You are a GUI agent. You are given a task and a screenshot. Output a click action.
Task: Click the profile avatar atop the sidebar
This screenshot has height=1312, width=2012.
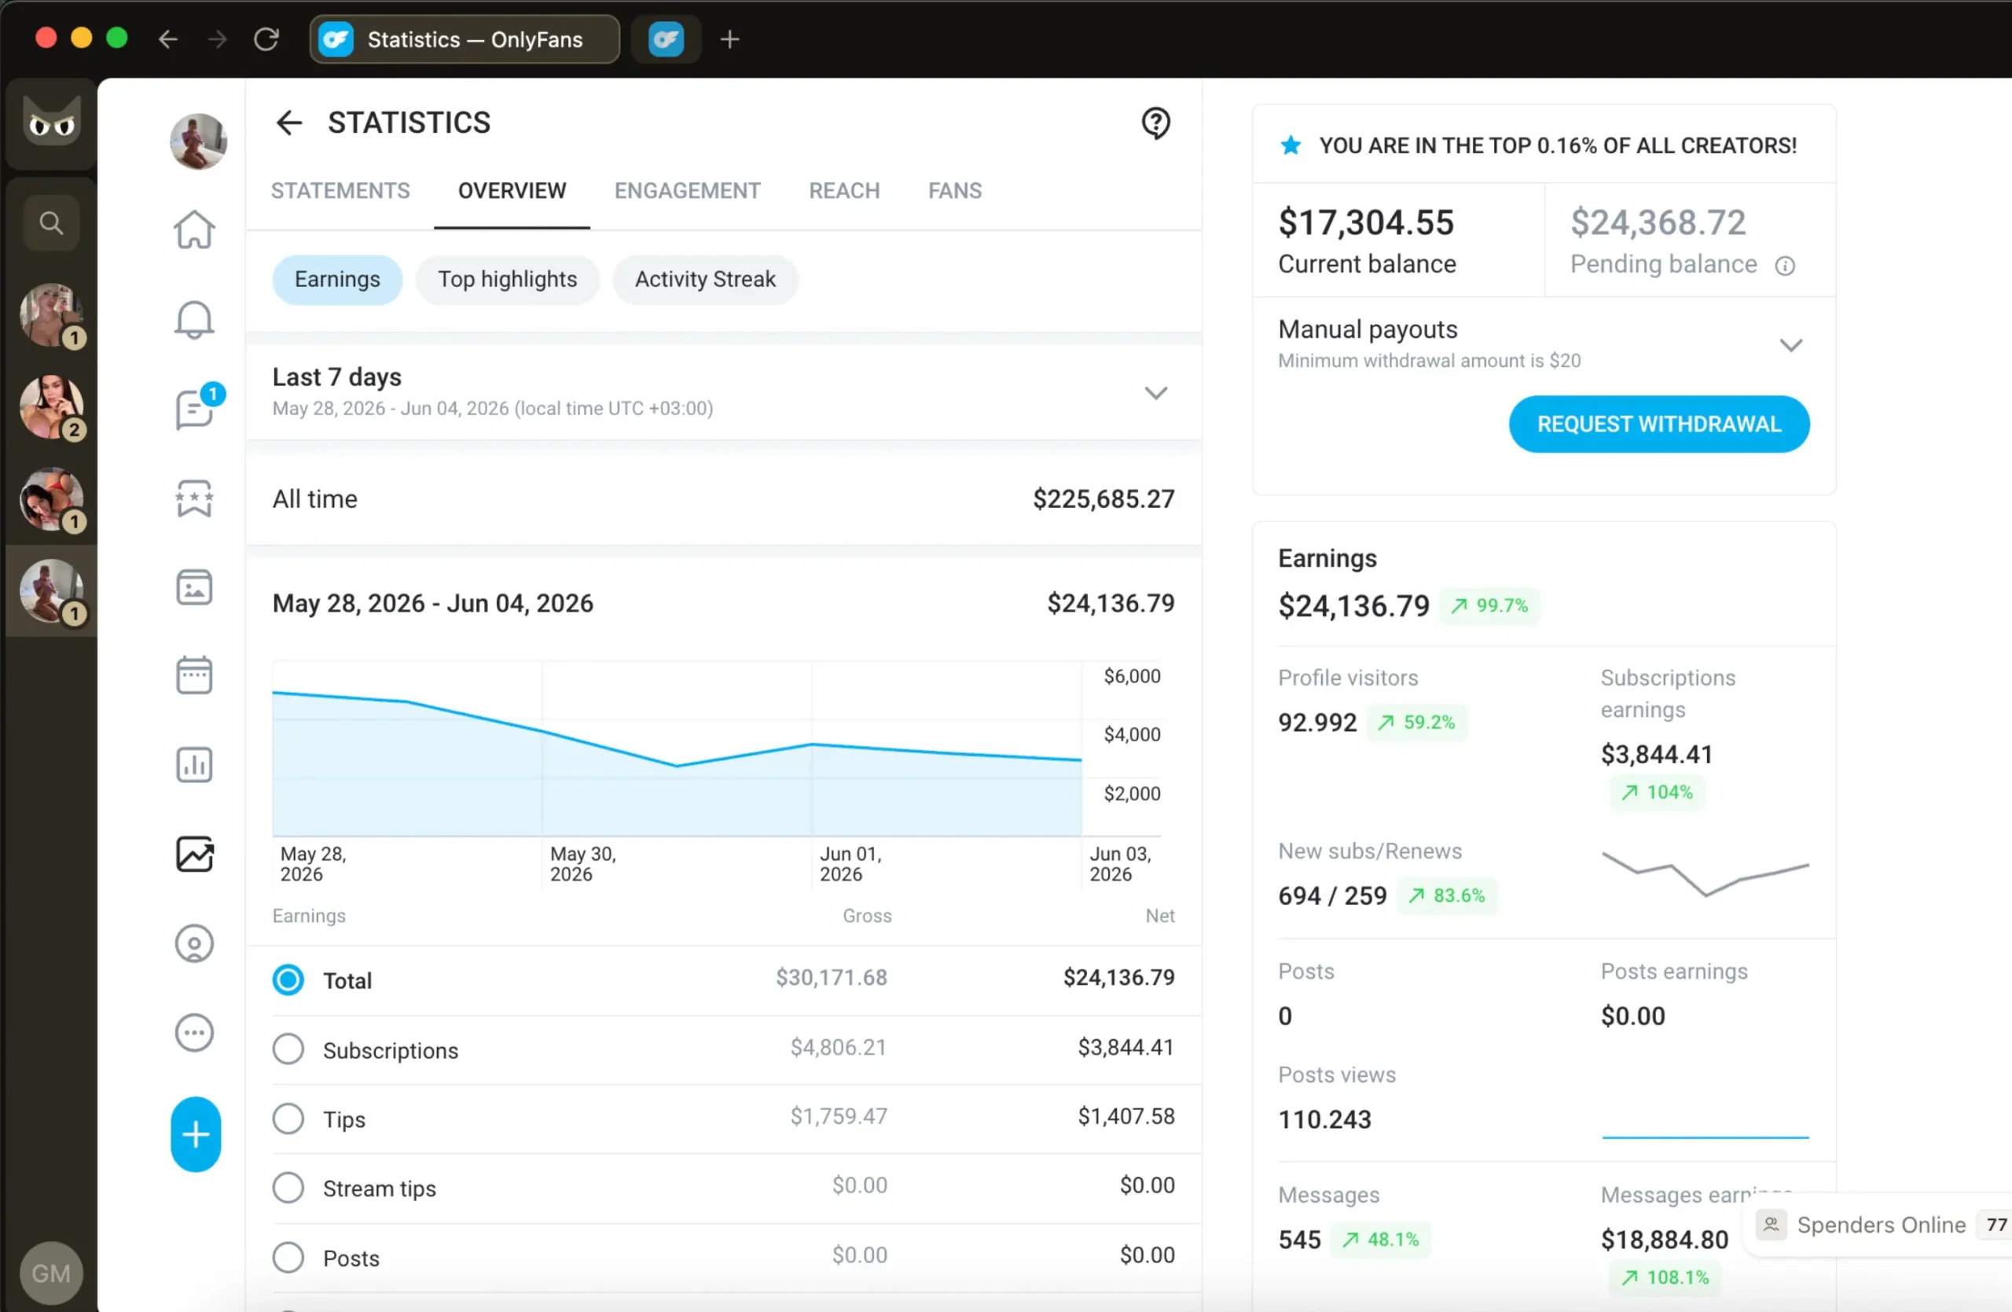point(198,142)
